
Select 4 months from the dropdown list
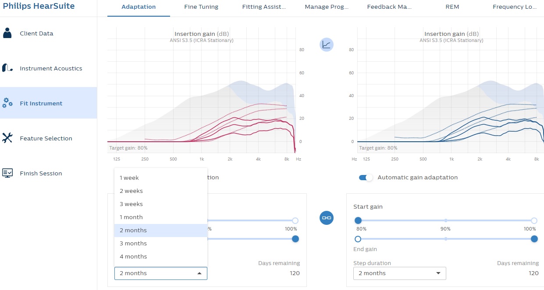(x=160, y=256)
